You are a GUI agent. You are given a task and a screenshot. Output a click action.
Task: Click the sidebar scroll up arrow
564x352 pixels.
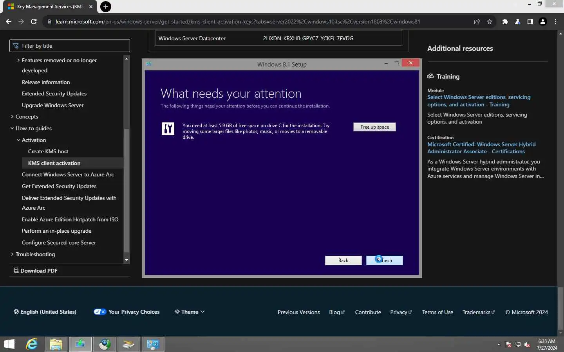click(127, 58)
